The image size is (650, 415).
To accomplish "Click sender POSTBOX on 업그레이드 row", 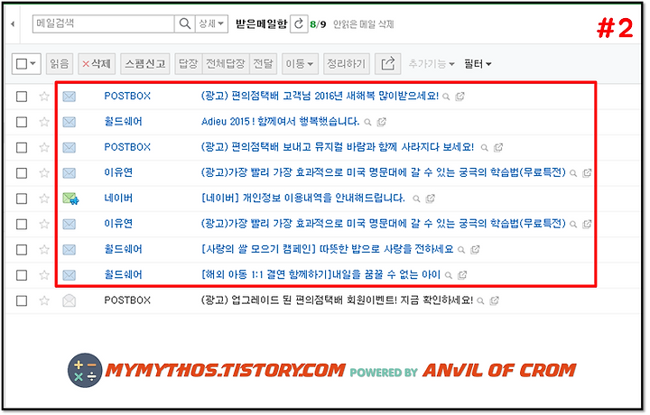I will [127, 300].
